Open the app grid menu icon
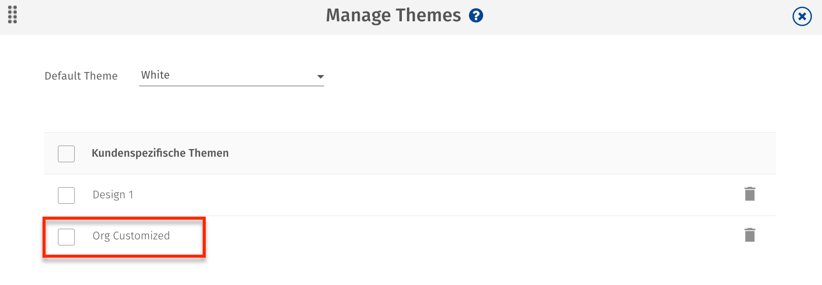Screen dimensions: 822x285 tap(13, 15)
